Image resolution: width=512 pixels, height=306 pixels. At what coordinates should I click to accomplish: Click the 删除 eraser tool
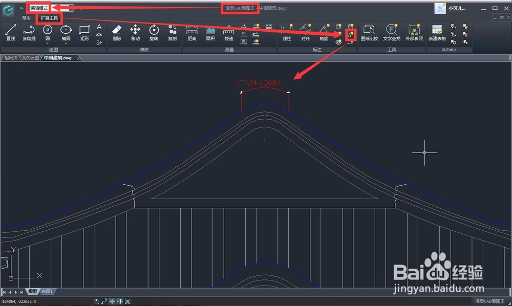pyautogui.click(x=117, y=33)
